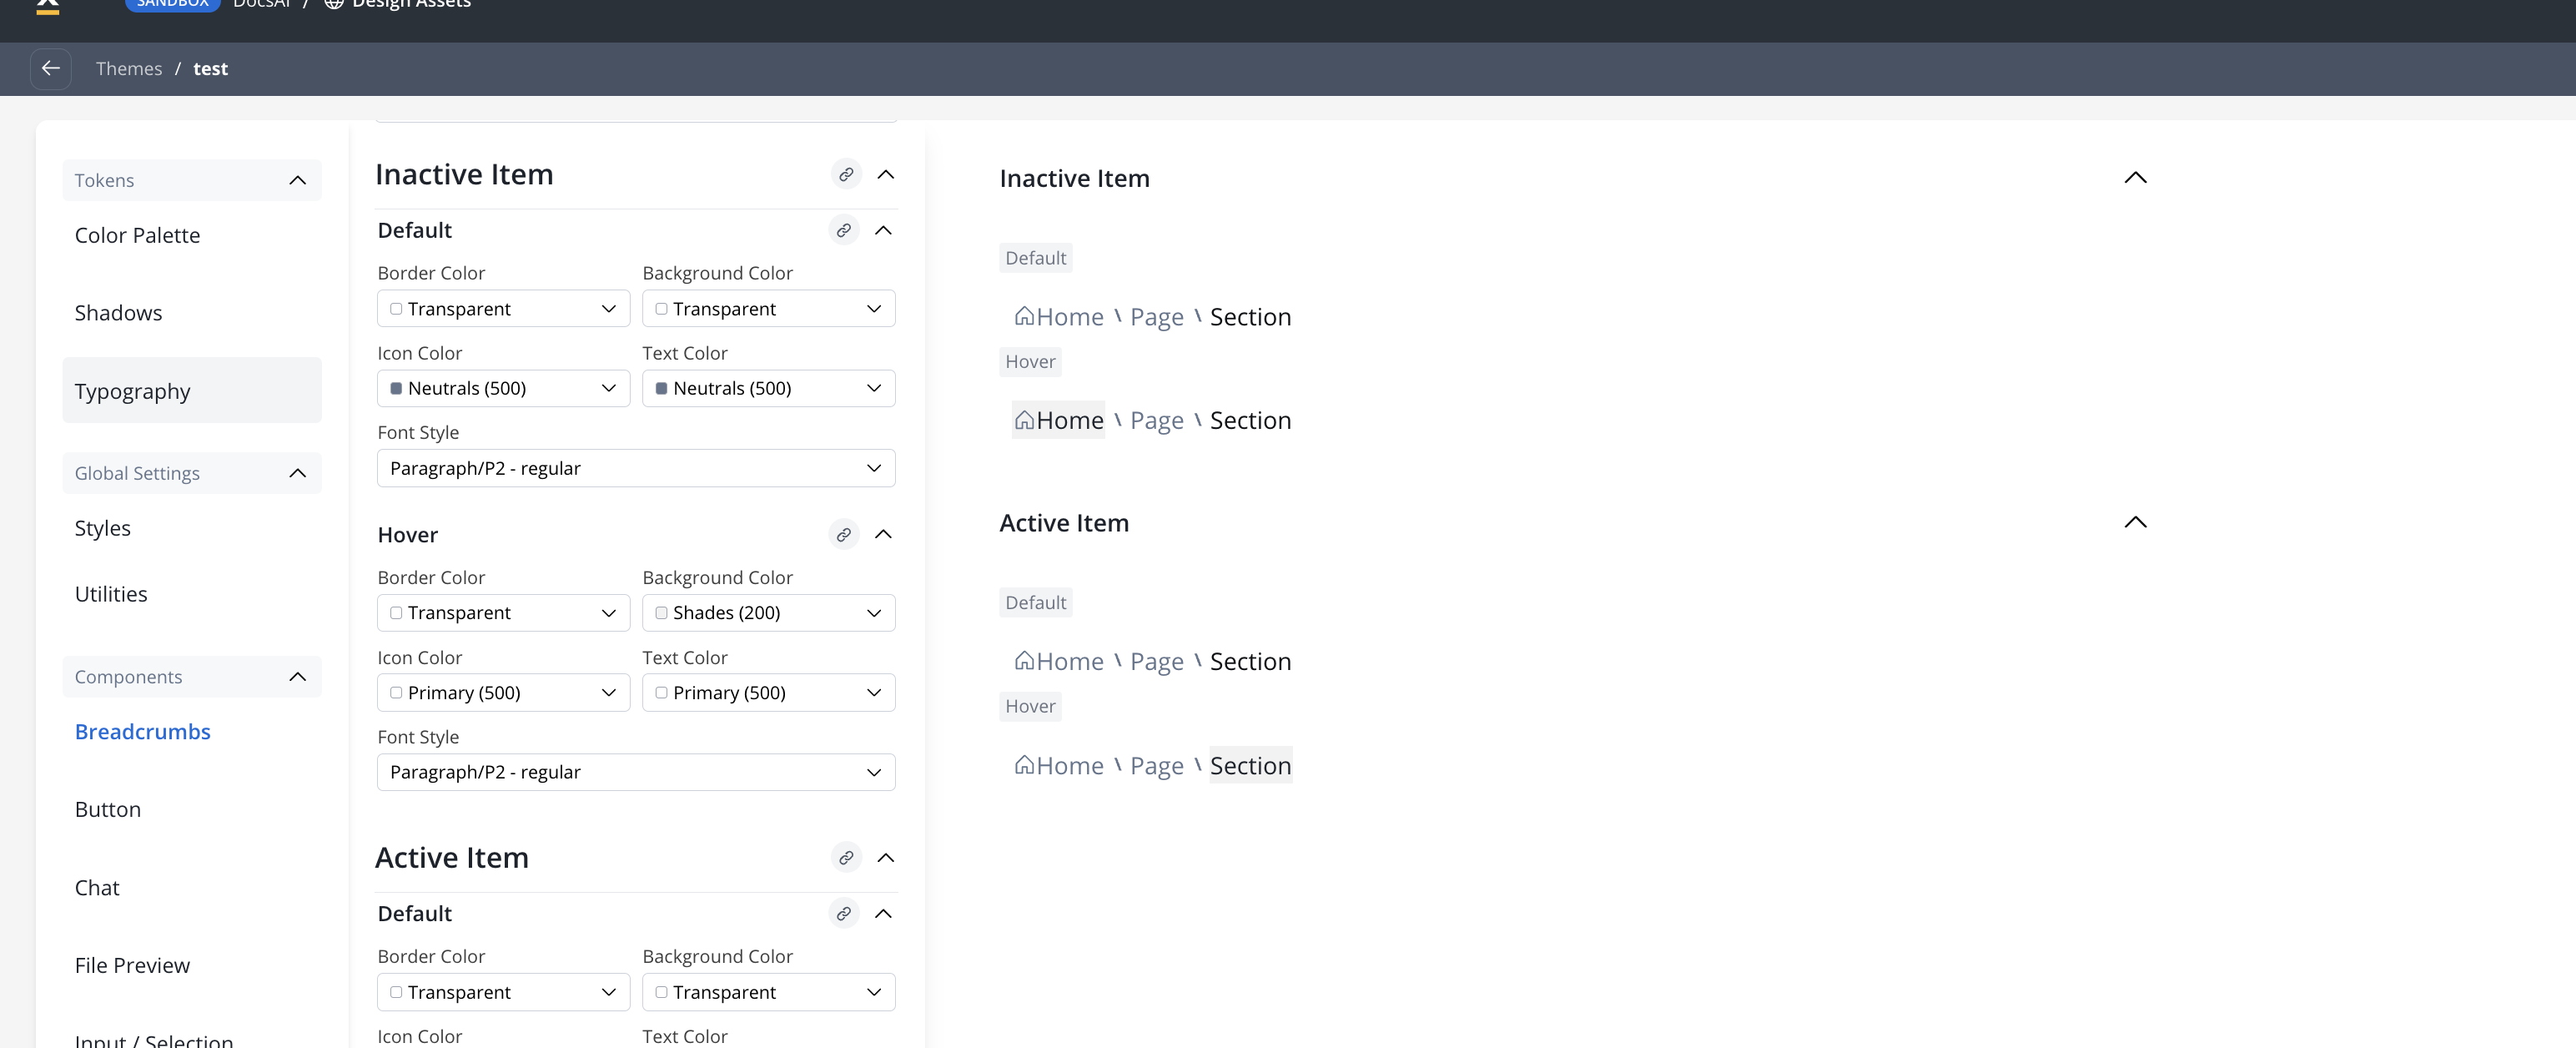
Task: Click the back arrow button next to Themes
Action: click(51, 69)
